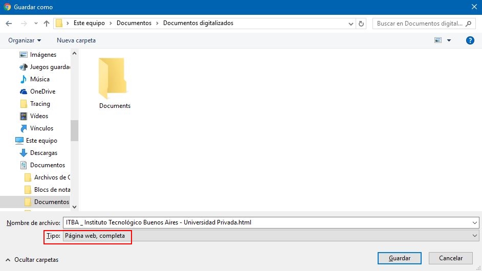Screen dimensions: 482x271
Task: Collapse folders with Ocultar carpetas
Action: (x=32, y=260)
